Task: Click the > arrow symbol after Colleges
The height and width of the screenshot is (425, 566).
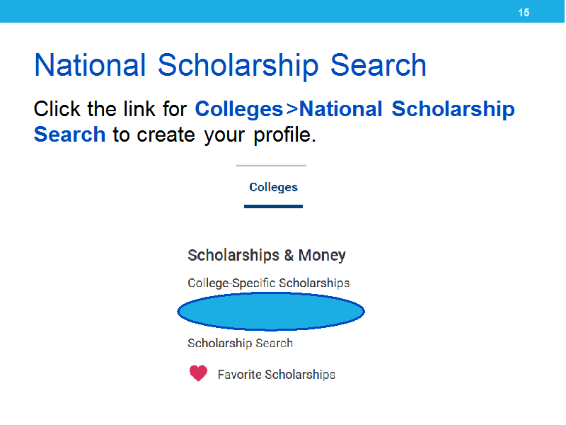Action: [291, 109]
